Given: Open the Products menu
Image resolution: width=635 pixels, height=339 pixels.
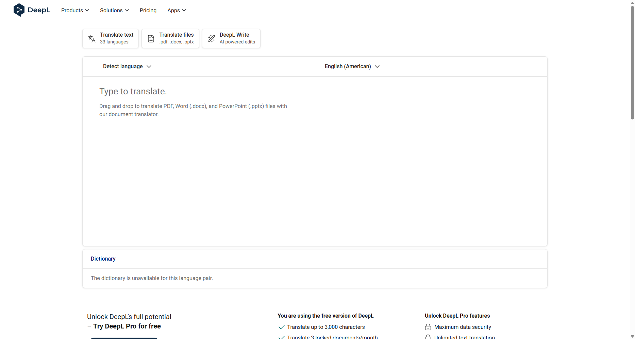Looking at the screenshot, I should pos(75,10).
